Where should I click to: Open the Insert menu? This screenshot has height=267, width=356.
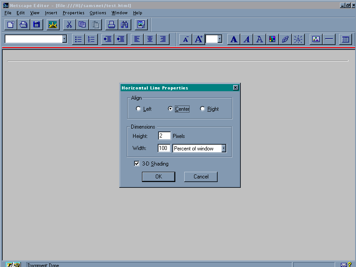51,13
